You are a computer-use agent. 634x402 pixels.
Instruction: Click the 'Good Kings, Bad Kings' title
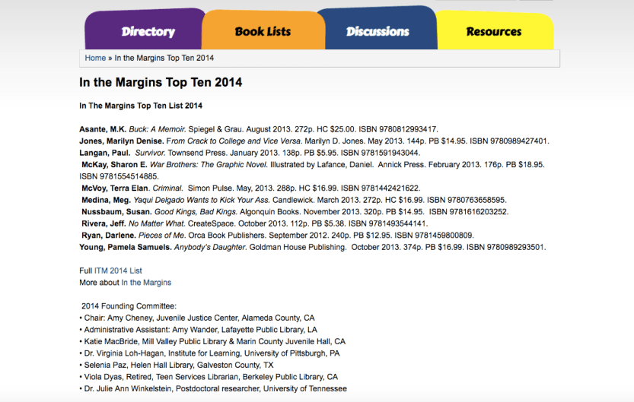coord(189,212)
